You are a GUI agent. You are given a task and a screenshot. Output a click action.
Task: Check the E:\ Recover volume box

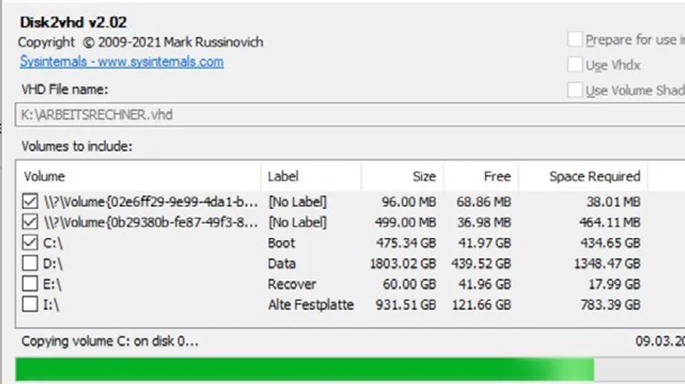click(30, 284)
